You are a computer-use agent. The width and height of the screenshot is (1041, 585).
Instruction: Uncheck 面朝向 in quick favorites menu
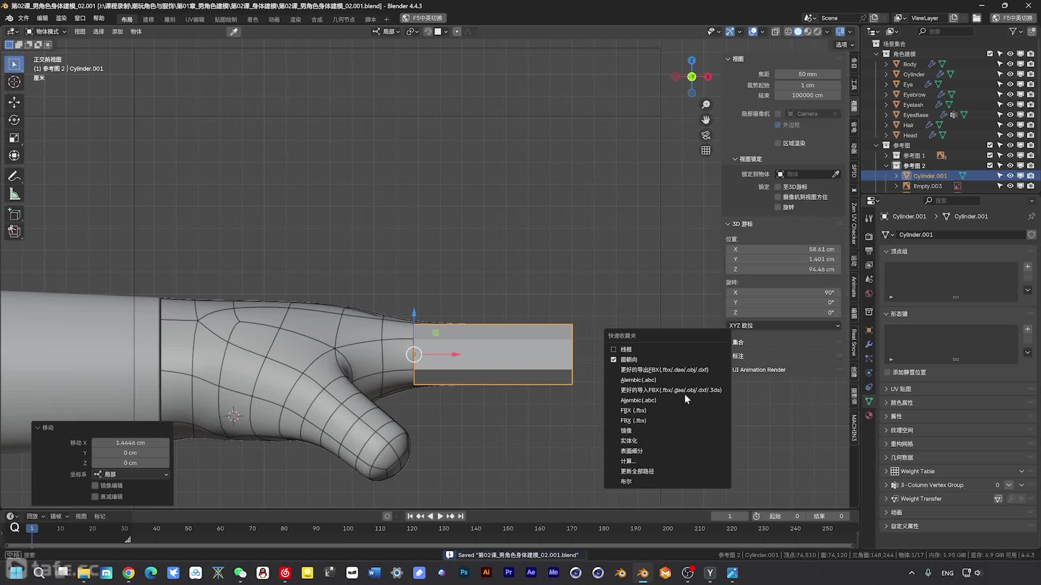613,360
